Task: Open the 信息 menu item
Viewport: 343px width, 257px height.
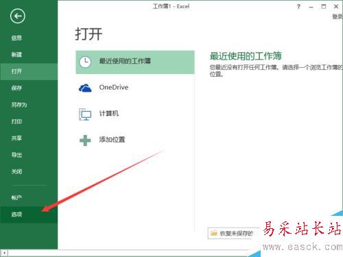Action: coord(16,38)
